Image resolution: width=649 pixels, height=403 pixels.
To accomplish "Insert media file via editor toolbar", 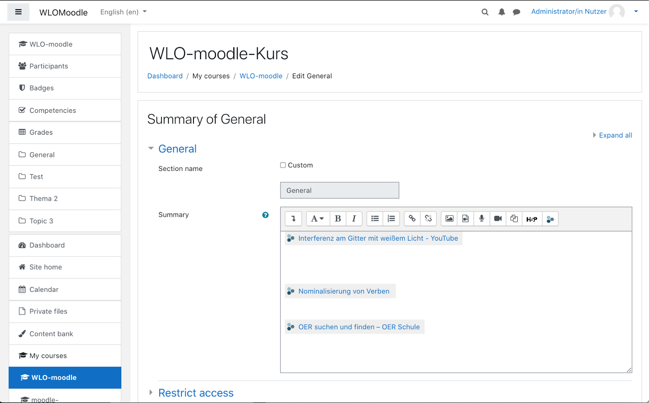I will point(466,219).
